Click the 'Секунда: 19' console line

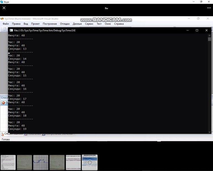17,129
